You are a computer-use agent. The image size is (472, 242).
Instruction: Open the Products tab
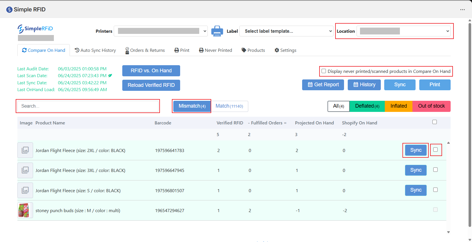tap(253, 50)
